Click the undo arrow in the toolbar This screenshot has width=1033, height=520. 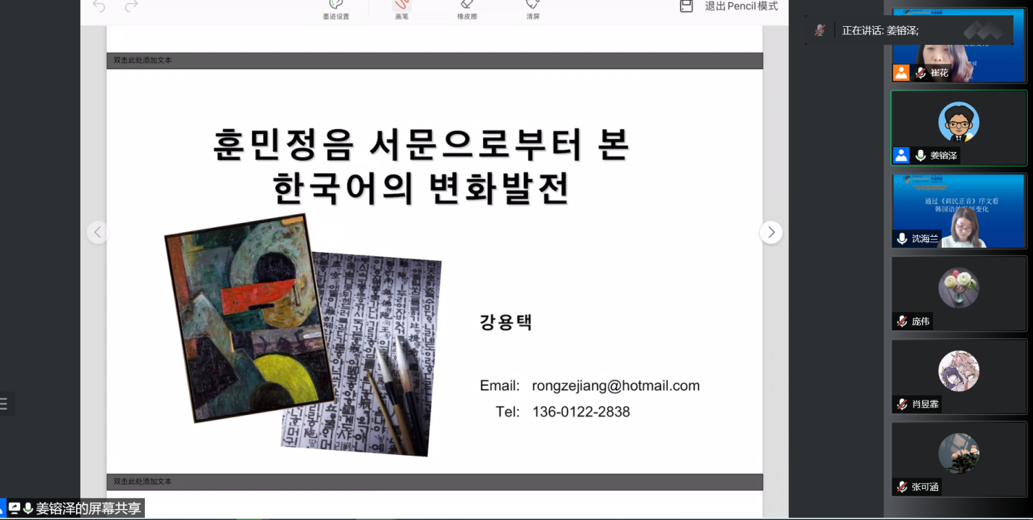pos(99,7)
